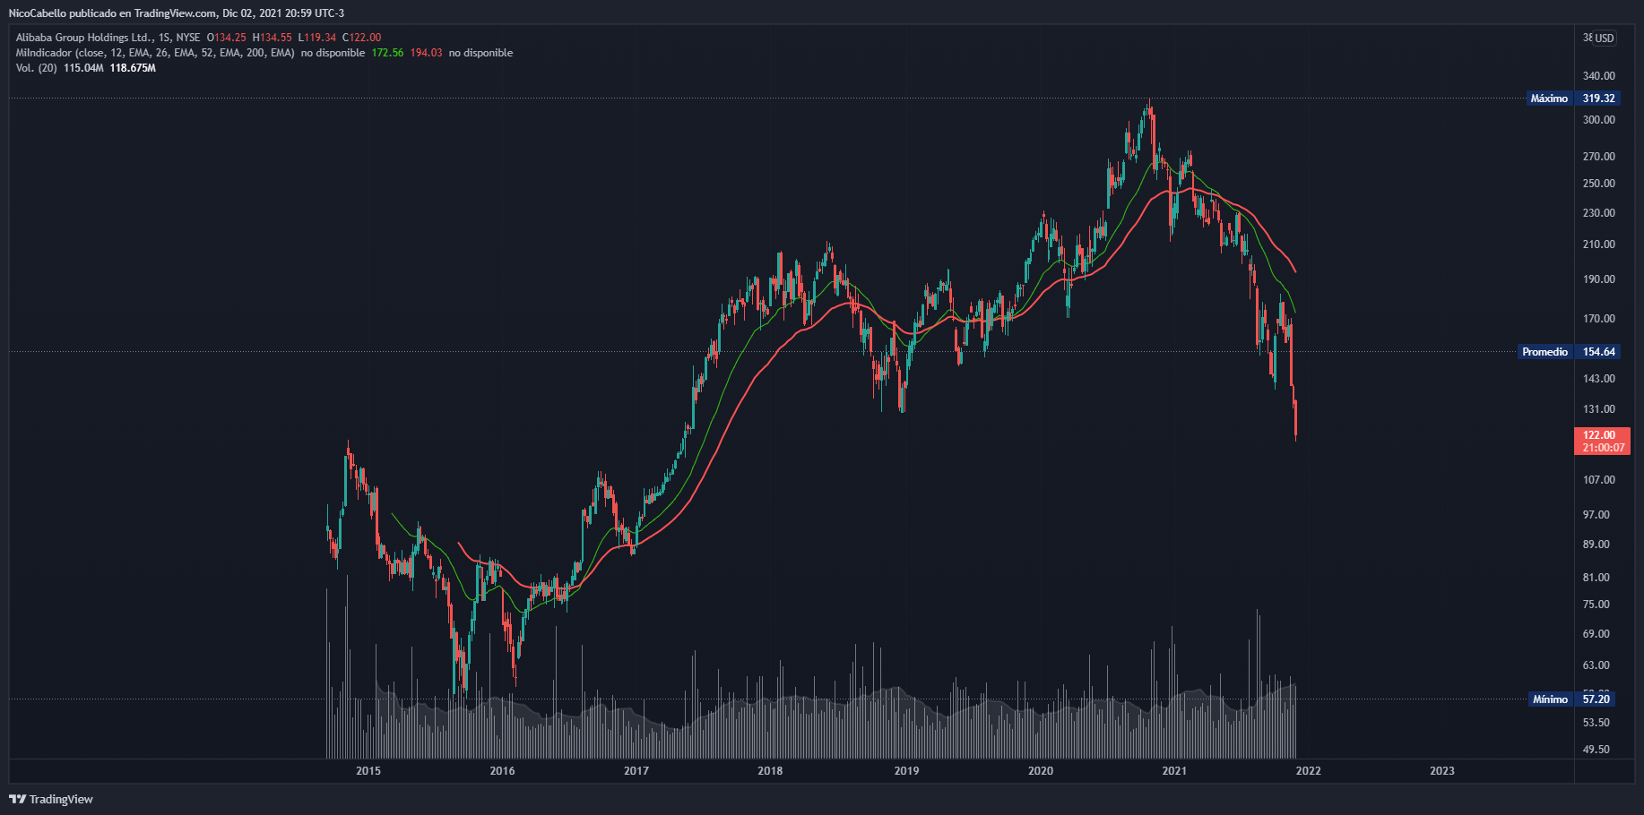Image resolution: width=1644 pixels, height=815 pixels.
Task: Click the 319.32 maximum price value
Action: (x=1598, y=99)
